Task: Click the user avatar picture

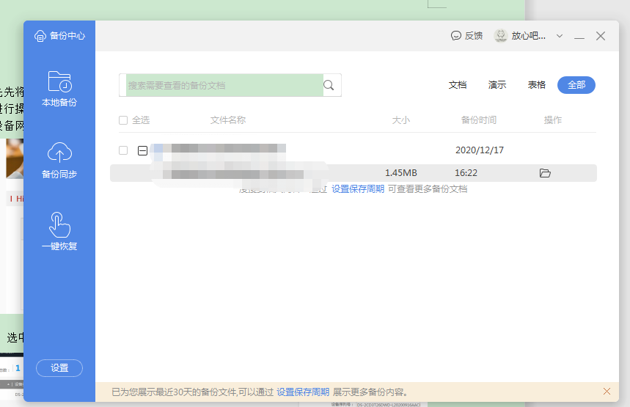Action: coord(501,36)
